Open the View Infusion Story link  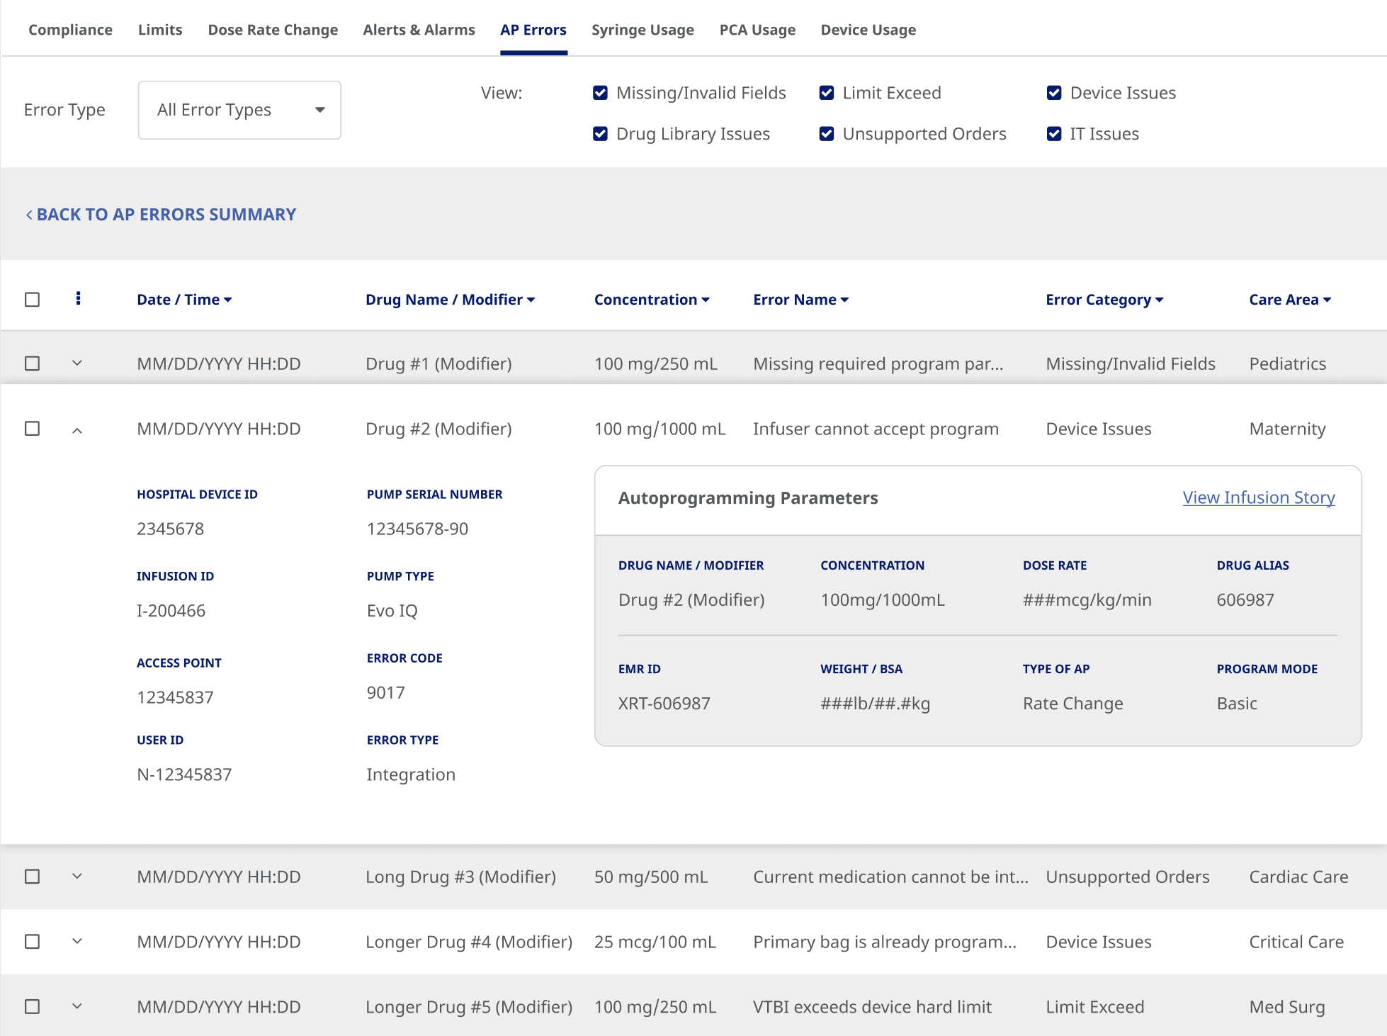point(1259,497)
